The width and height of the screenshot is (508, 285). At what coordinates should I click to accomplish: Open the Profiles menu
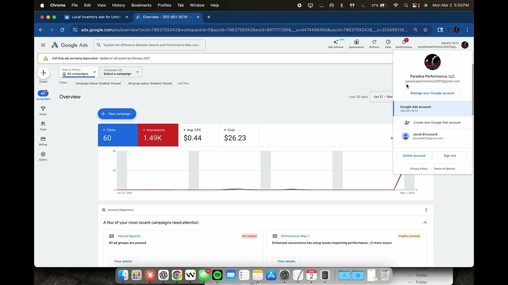pyautogui.click(x=164, y=5)
